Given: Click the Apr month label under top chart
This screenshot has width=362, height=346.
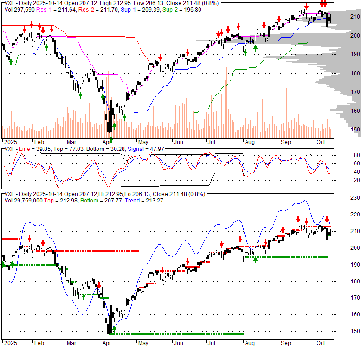Looking at the screenshot, I should pos(107,142).
